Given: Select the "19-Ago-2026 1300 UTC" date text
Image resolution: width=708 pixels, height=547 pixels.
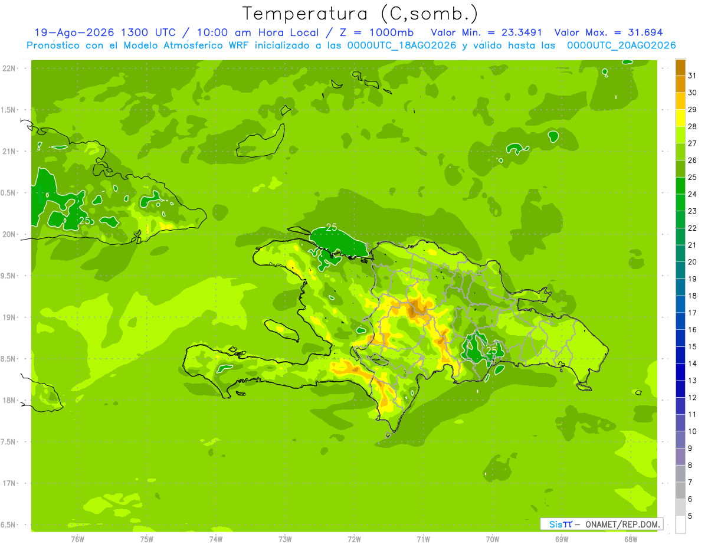Looking at the screenshot, I should 105,32.
